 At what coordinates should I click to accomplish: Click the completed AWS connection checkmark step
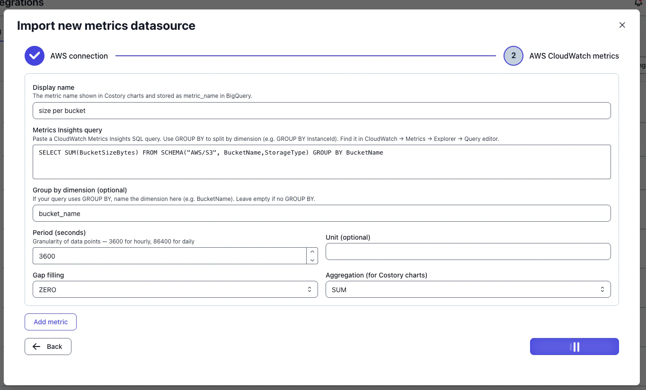coord(35,56)
